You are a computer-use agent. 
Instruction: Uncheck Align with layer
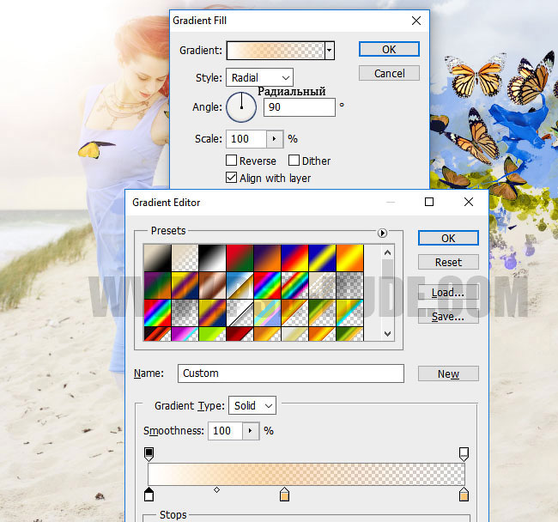pyautogui.click(x=232, y=178)
